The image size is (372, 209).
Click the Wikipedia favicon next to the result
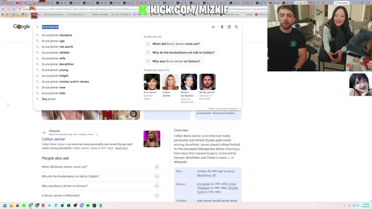(44, 133)
